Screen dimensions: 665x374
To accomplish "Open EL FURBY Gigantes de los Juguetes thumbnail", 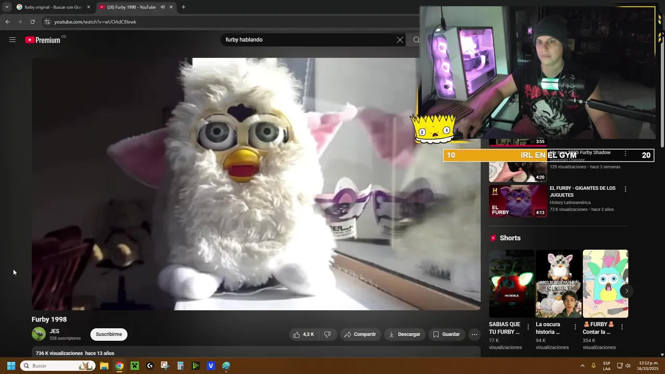I will [x=518, y=201].
